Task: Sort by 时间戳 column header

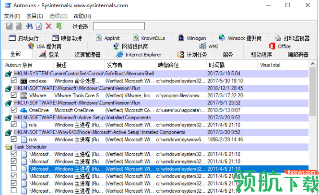Action: tap(232, 65)
